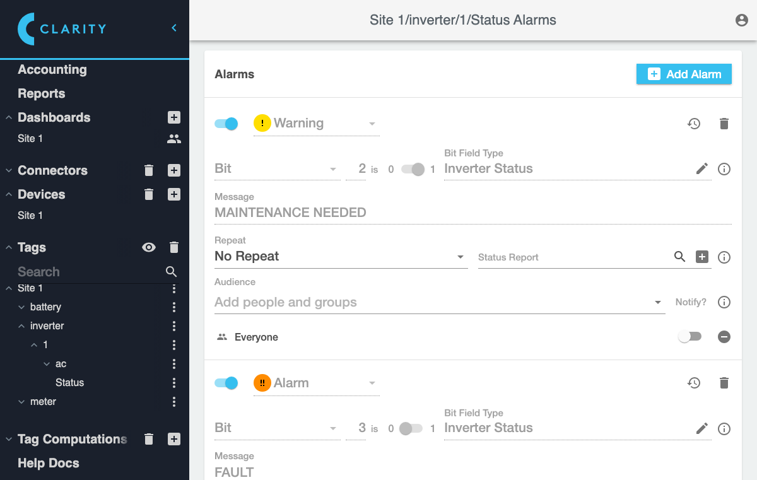Toggle notify for Everyone
Viewport: 757px width, 480px height.
tap(690, 337)
